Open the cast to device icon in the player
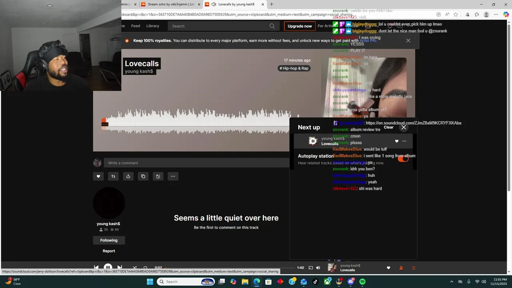Viewport: 512px width, 288px height. 310,268
